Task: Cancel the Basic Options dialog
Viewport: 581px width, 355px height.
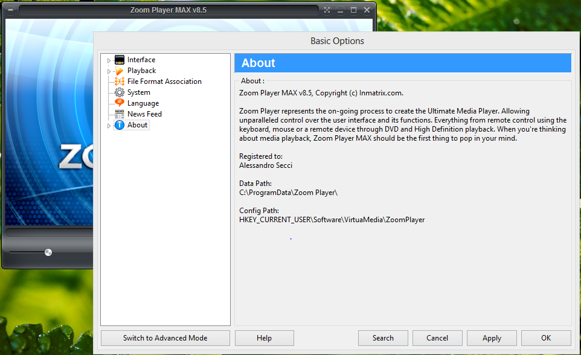Action: click(x=437, y=338)
